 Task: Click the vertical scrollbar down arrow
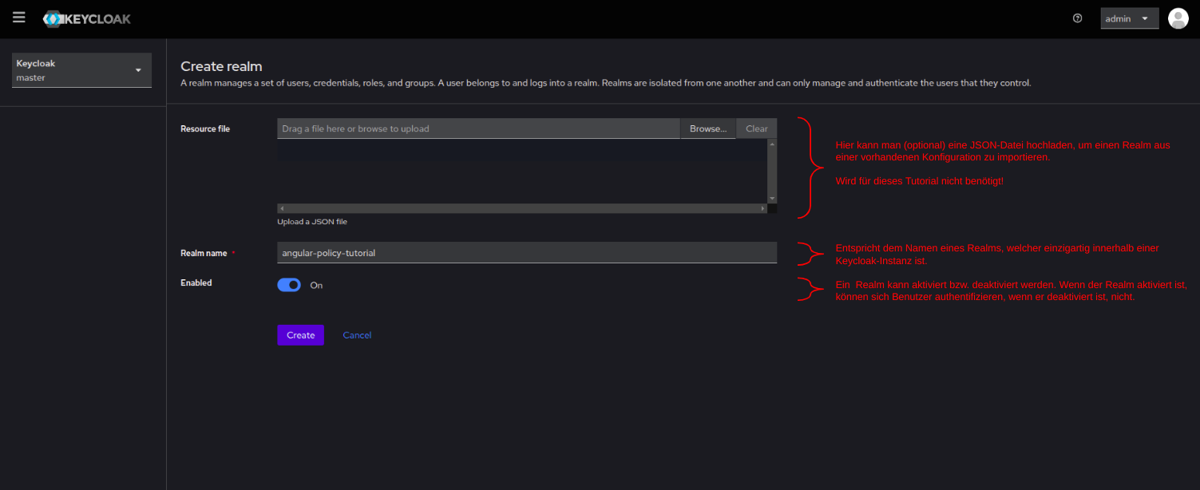coord(772,198)
